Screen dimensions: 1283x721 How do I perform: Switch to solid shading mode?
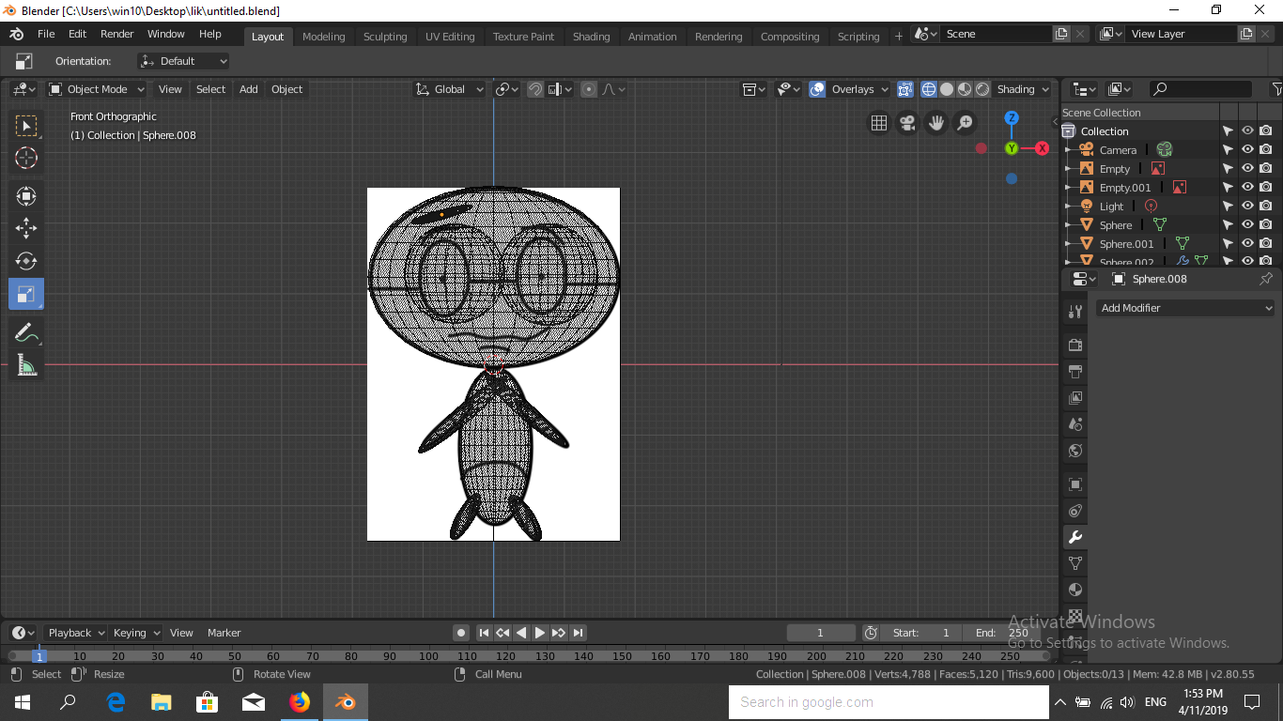click(947, 89)
